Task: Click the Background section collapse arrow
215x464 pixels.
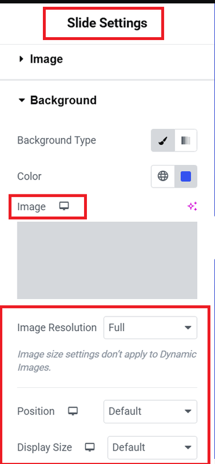Action: 21,100
